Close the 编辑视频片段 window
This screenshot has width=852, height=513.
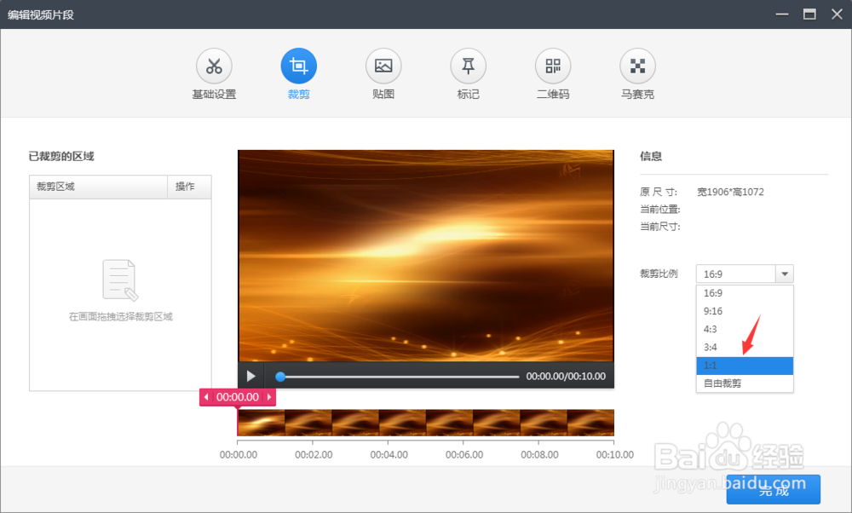pos(837,14)
